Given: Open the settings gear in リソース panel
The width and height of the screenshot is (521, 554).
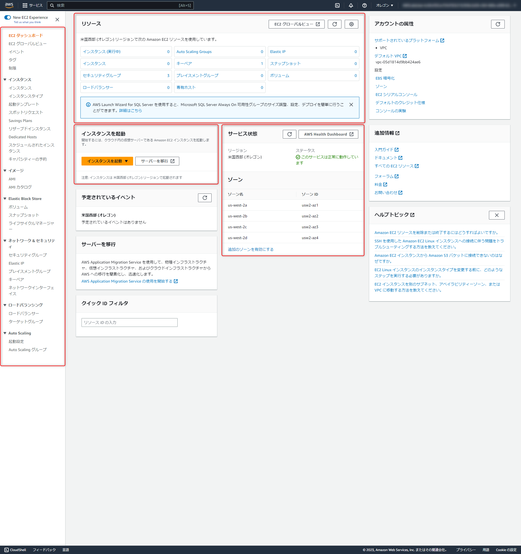Looking at the screenshot, I should (x=351, y=24).
